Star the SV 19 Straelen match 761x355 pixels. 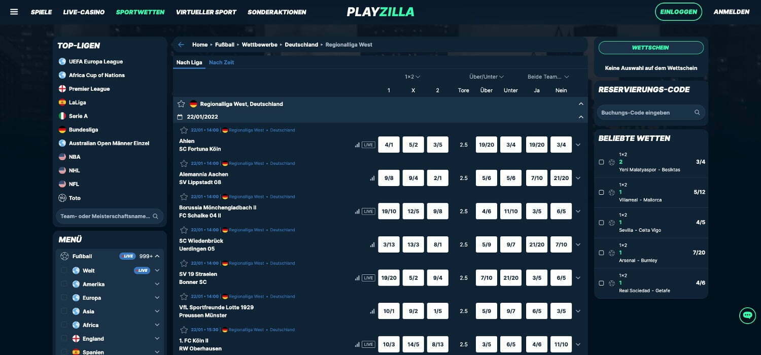[x=184, y=263]
